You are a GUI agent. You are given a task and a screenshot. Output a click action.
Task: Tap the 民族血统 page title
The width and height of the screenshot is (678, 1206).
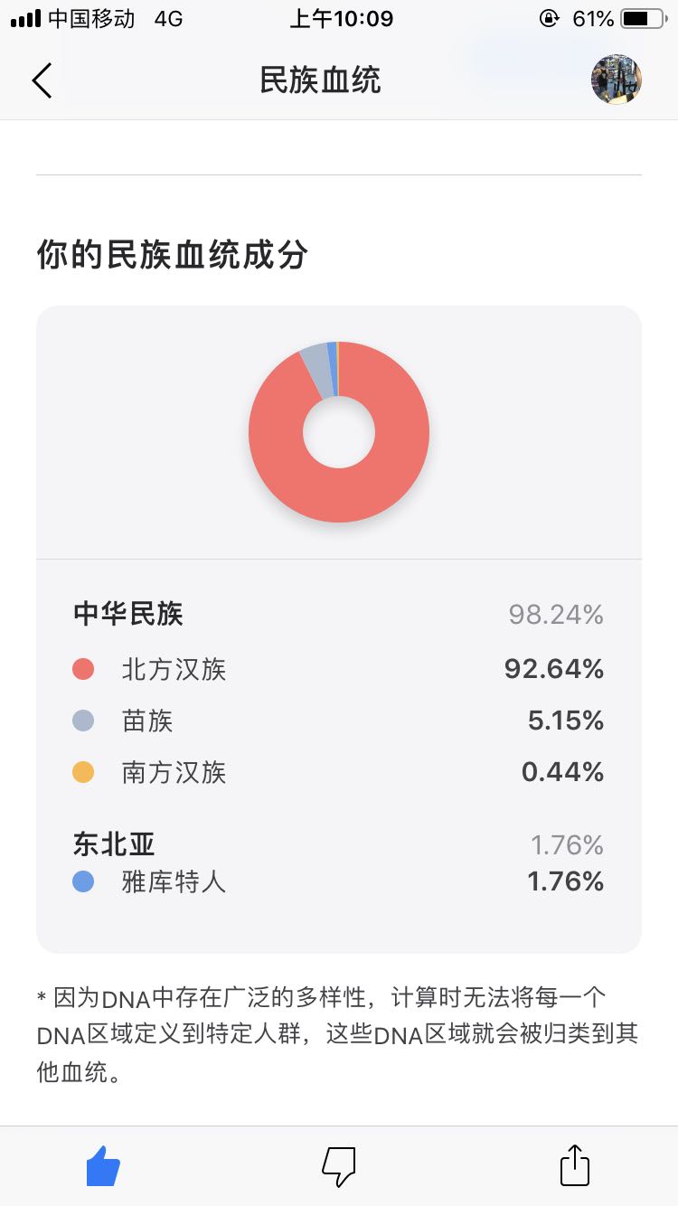point(320,80)
